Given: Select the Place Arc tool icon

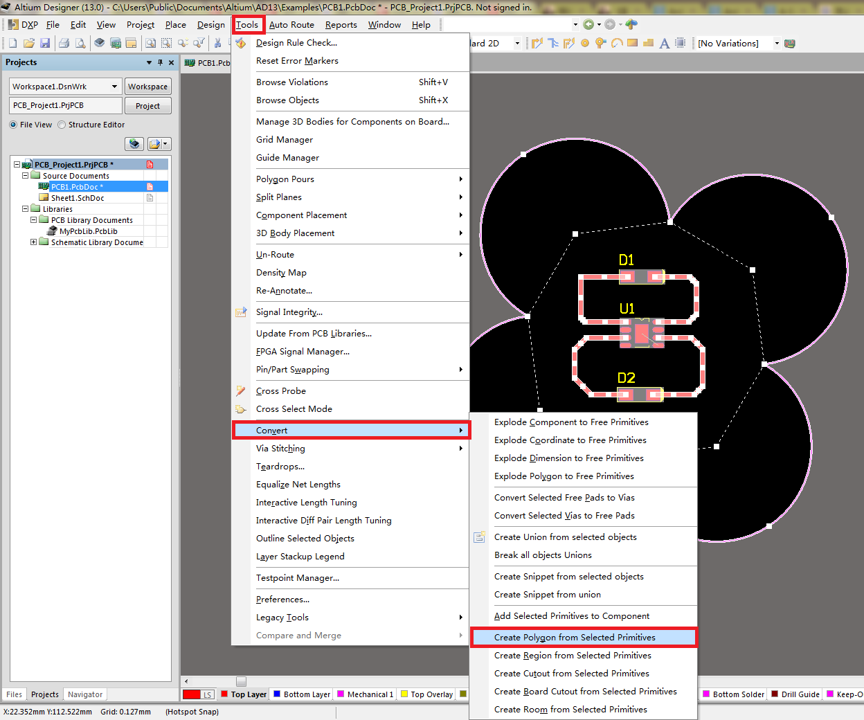Looking at the screenshot, I should pos(616,43).
